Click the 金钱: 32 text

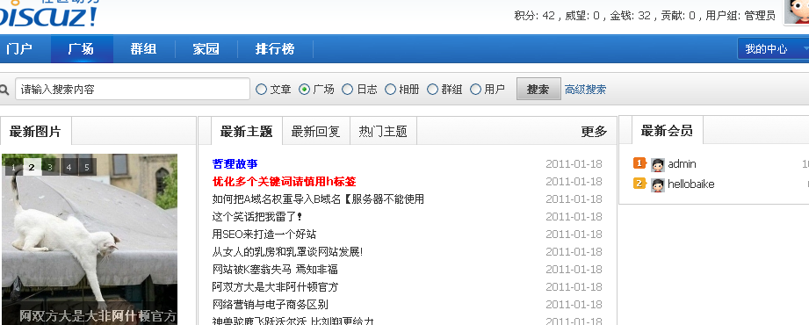tap(631, 16)
